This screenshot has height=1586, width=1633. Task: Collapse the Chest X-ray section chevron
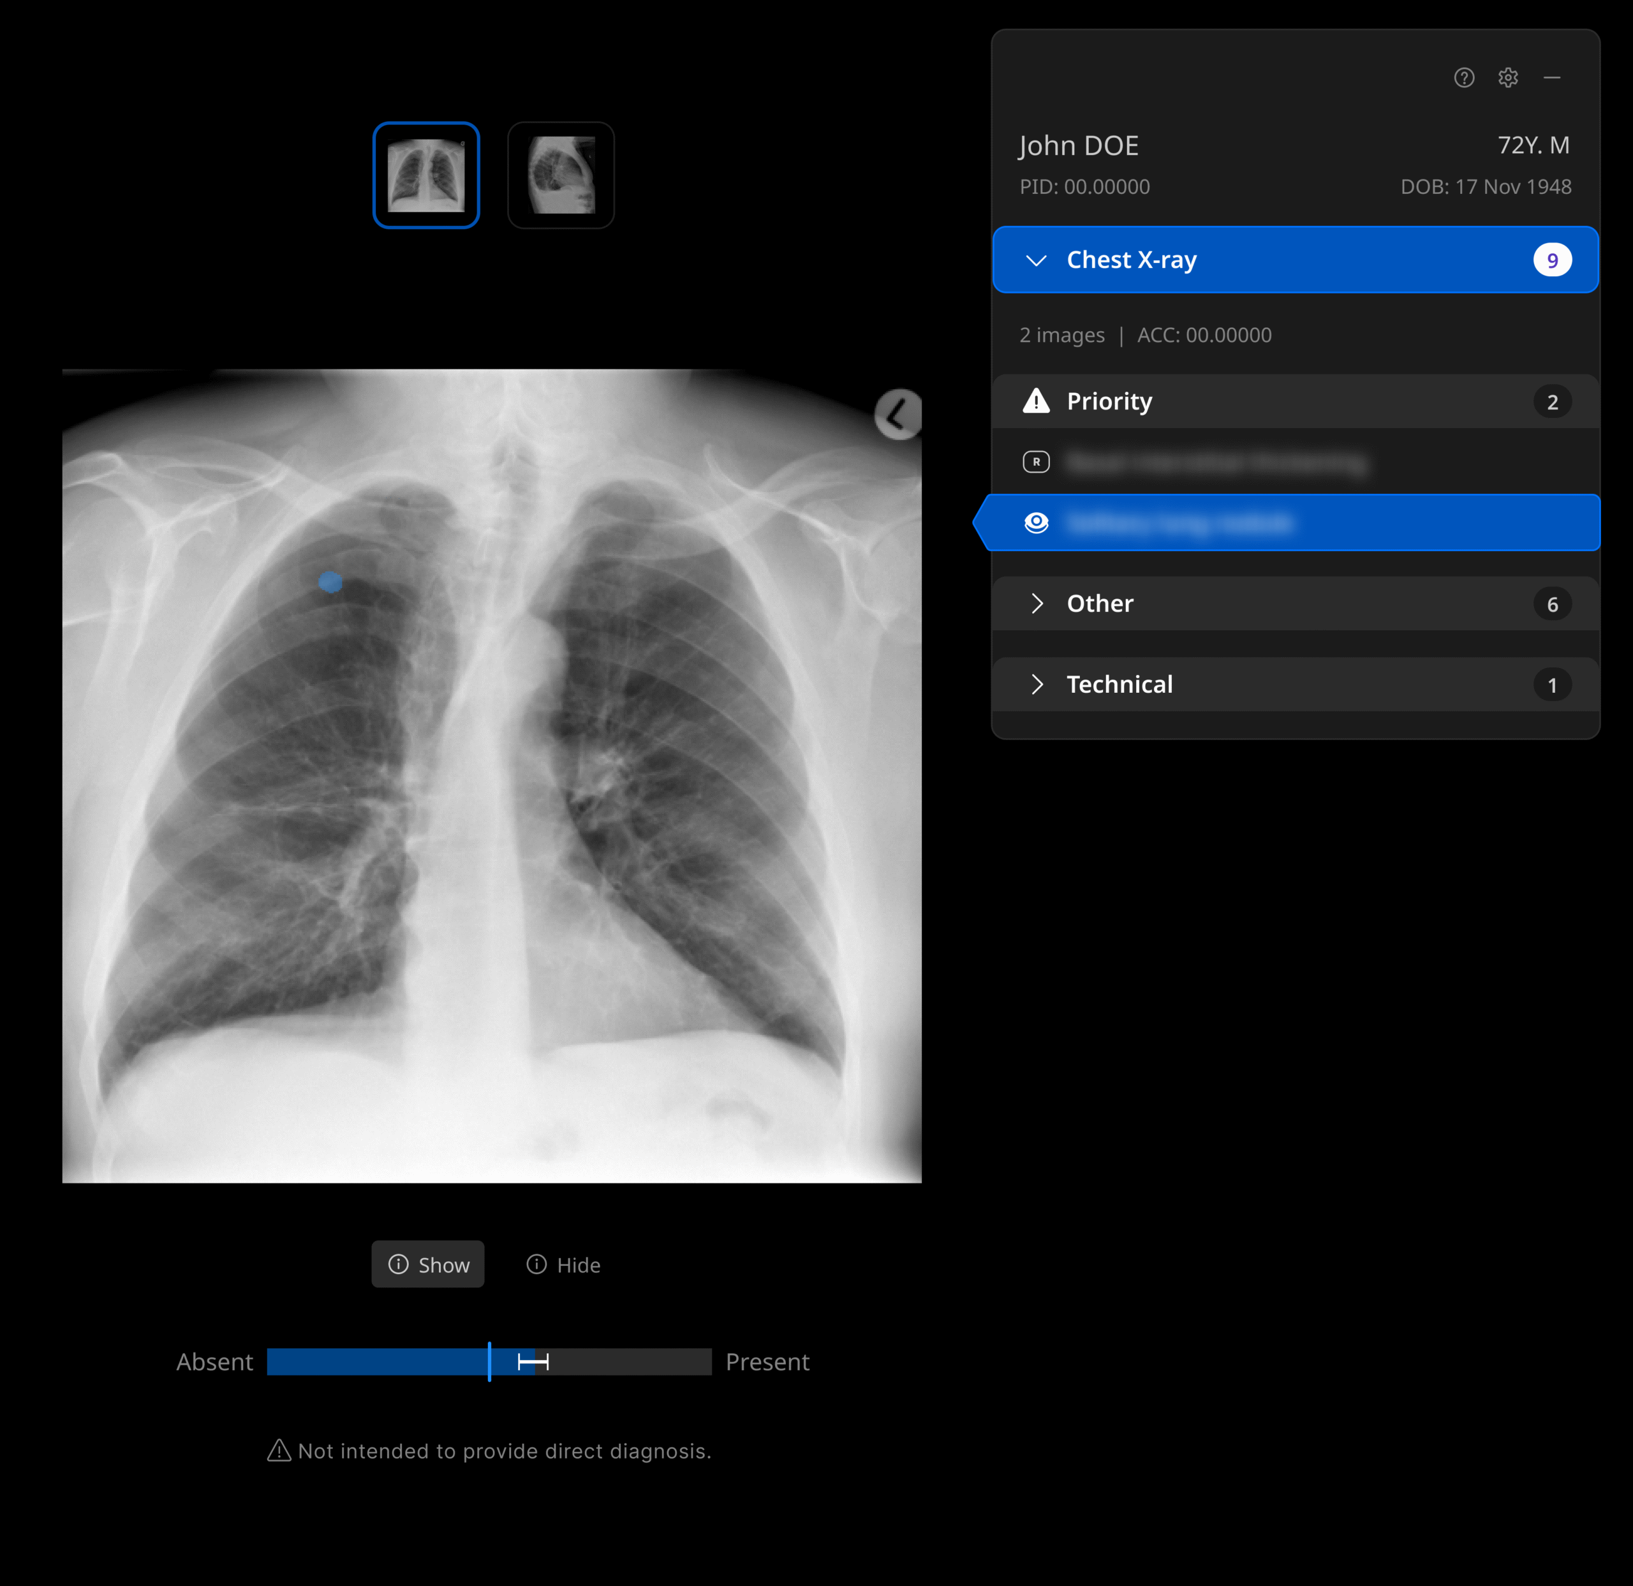point(1036,260)
